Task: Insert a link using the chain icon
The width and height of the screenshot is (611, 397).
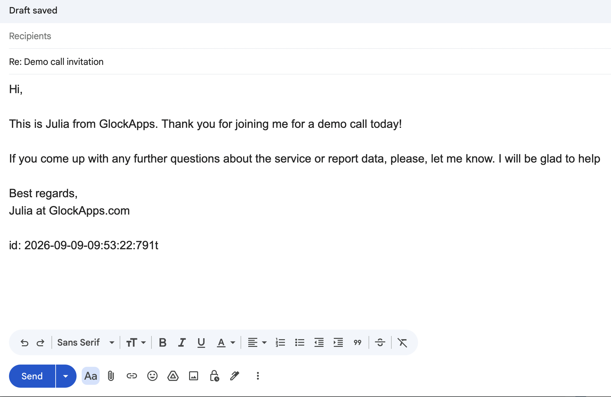Action: (x=132, y=376)
